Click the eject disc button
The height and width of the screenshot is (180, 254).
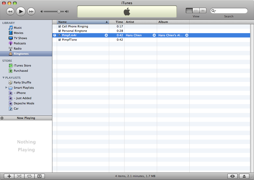point(244,176)
